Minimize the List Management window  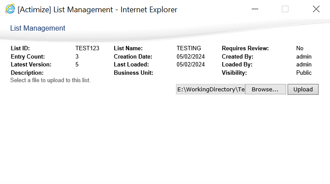pos(255,9)
